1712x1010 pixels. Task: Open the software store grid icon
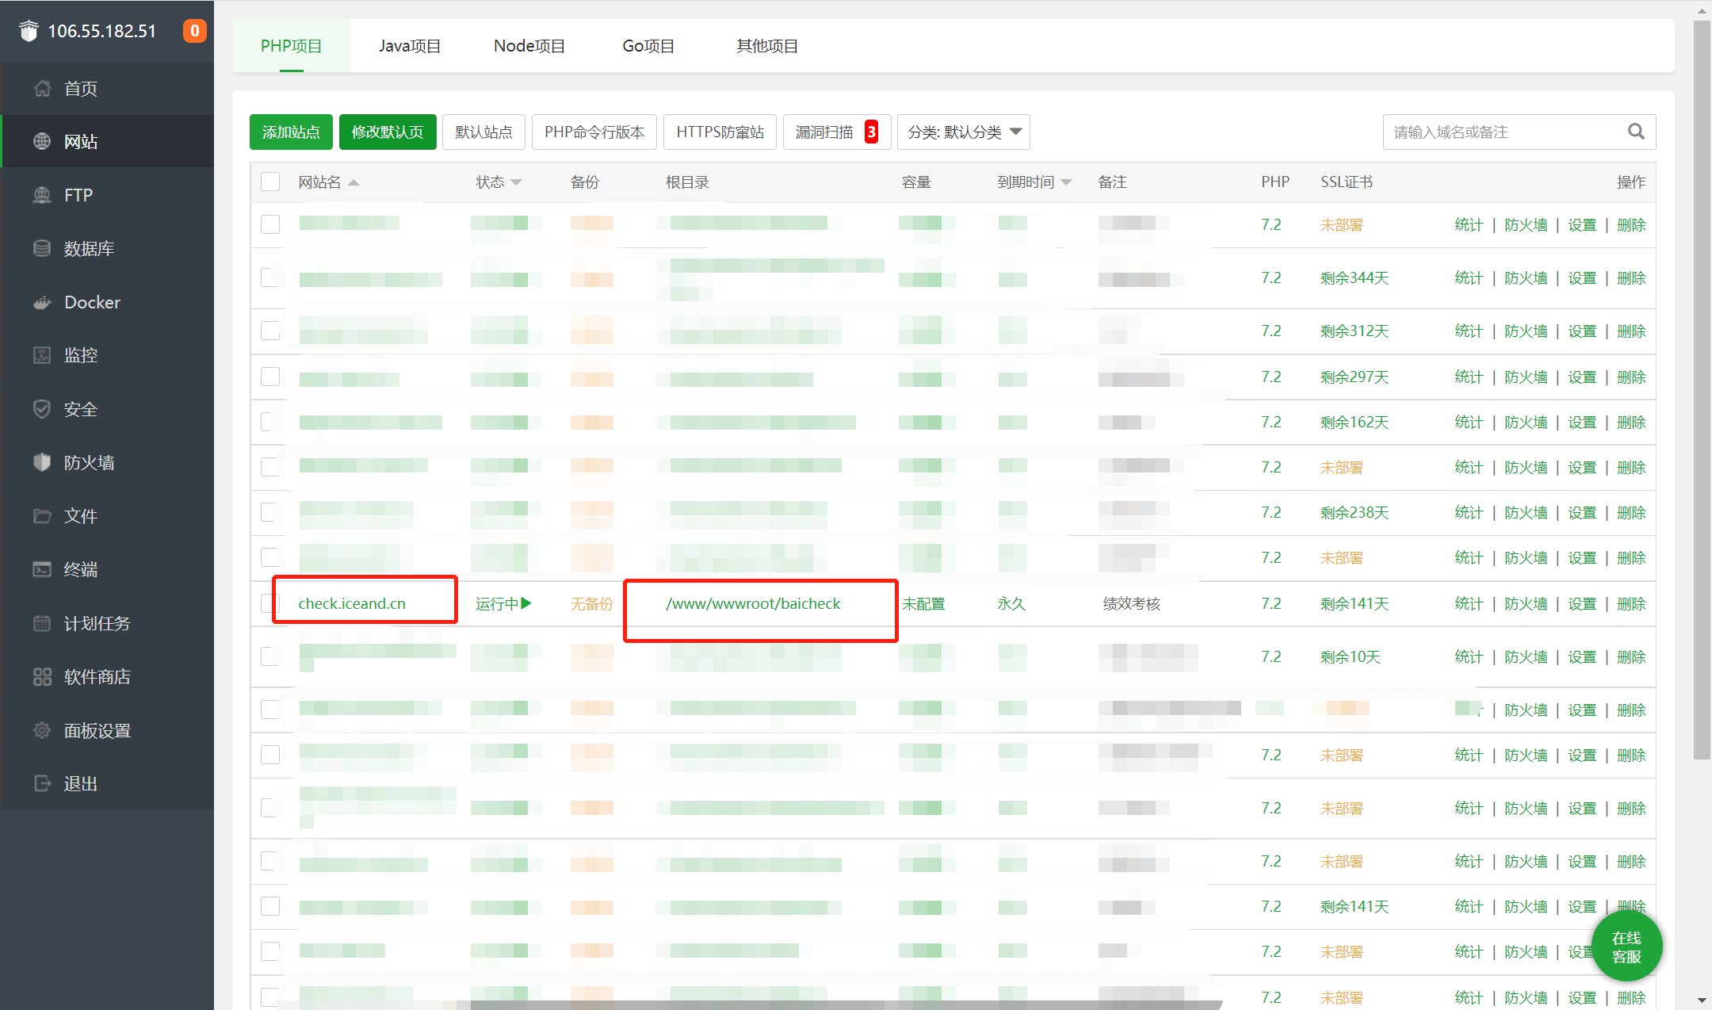click(42, 676)
